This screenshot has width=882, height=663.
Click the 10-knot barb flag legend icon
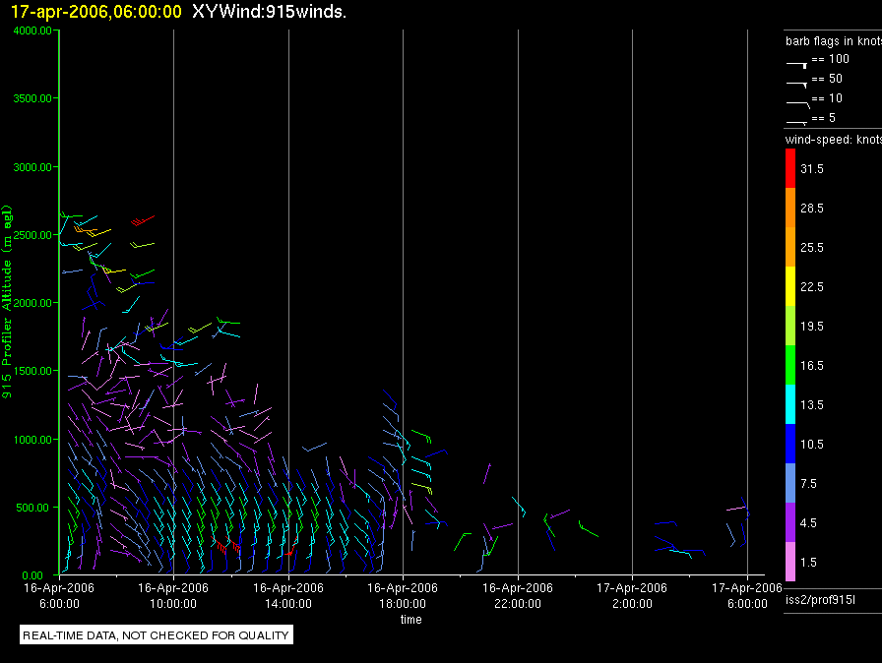pos(798,104)
